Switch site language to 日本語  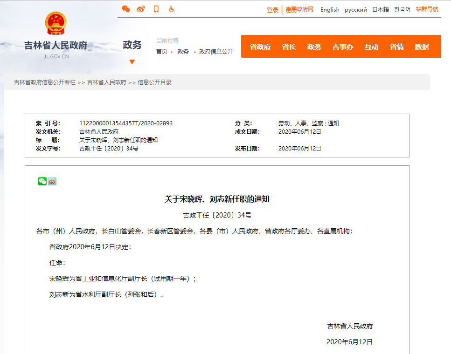point(380,10)
